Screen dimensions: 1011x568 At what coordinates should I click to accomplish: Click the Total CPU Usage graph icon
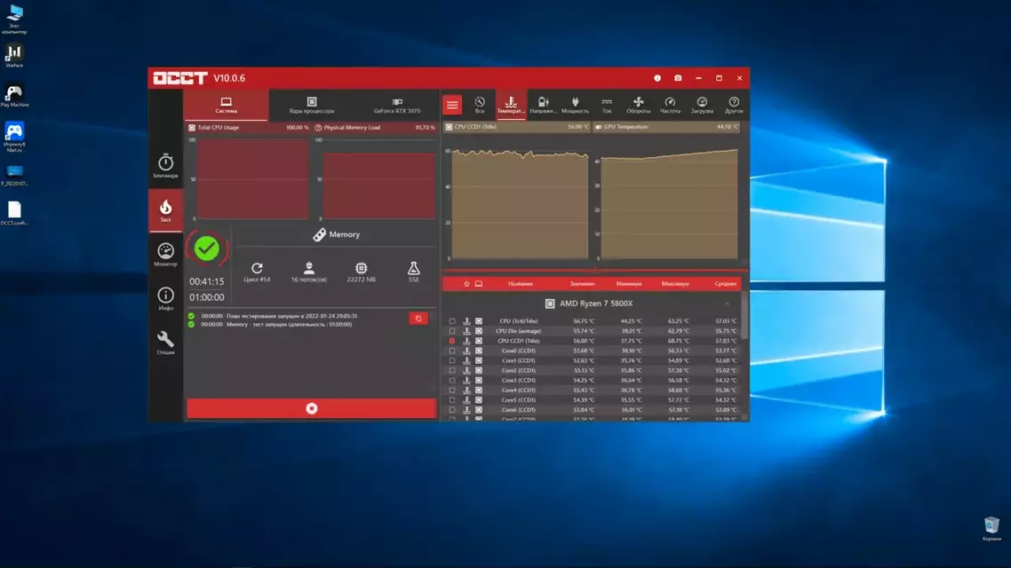(192, 128)
